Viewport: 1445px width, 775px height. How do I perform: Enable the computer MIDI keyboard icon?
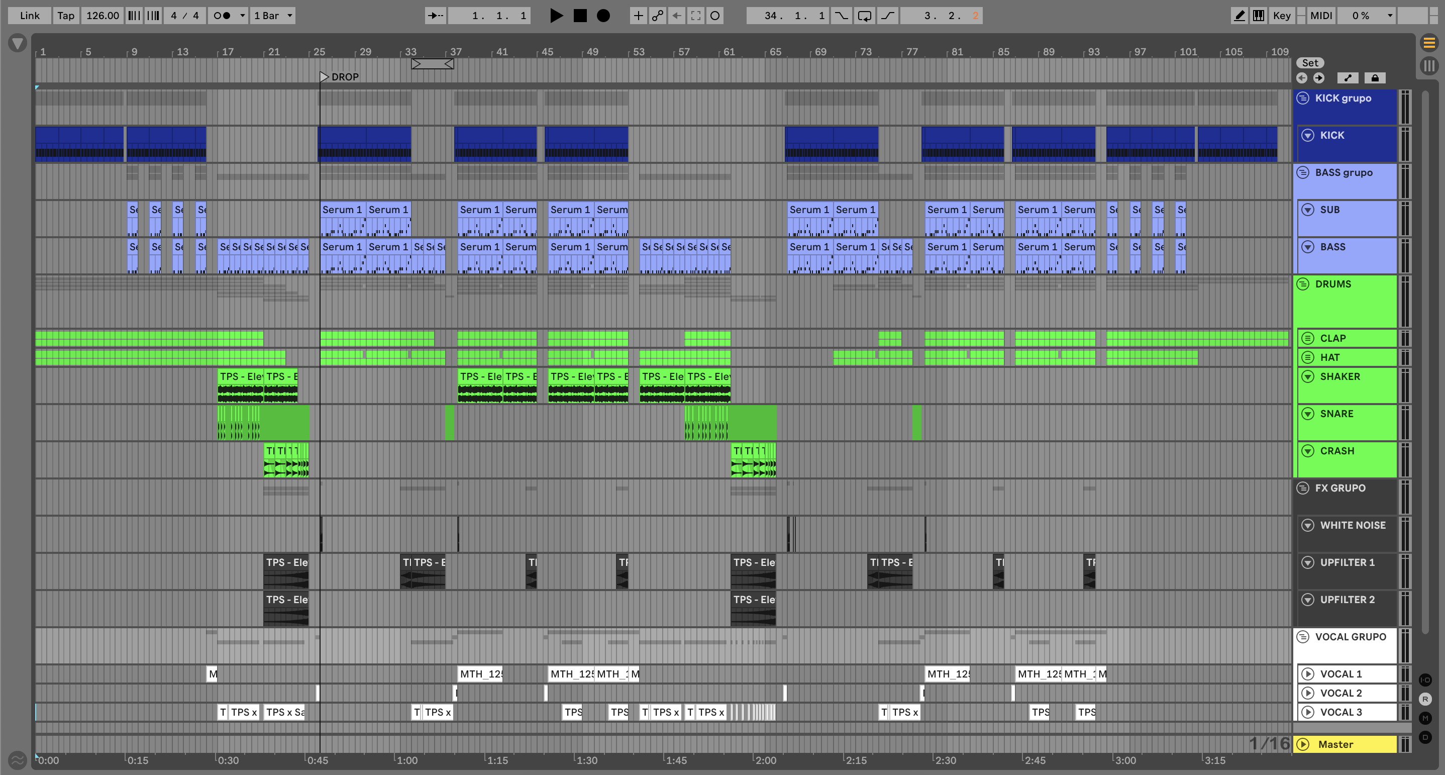(x=1258, y=16)
